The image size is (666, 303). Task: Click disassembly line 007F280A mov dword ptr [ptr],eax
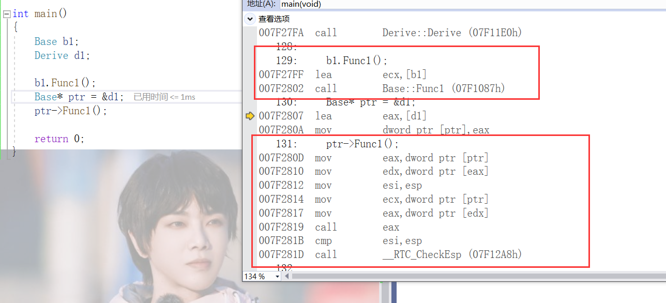click(x=374, y=130)
